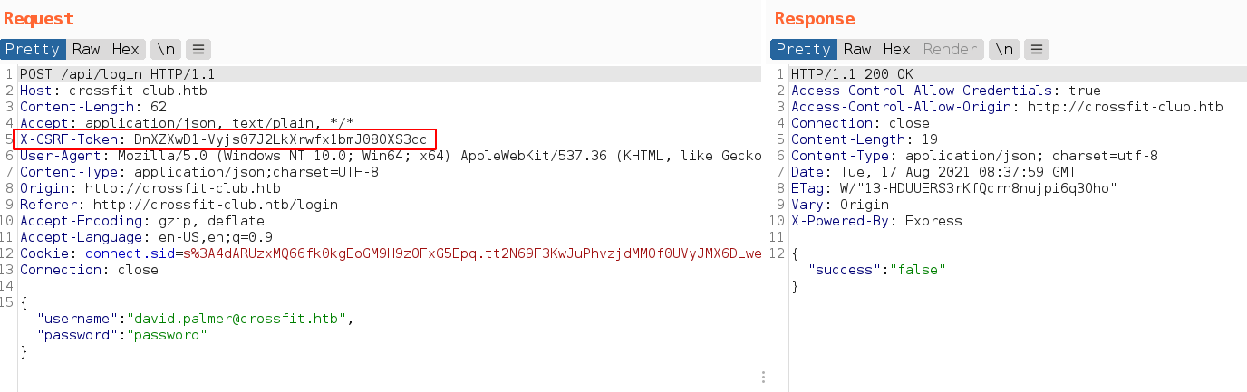Click the username value david.palmer@crossfit.htb

(x=239, y=319)
